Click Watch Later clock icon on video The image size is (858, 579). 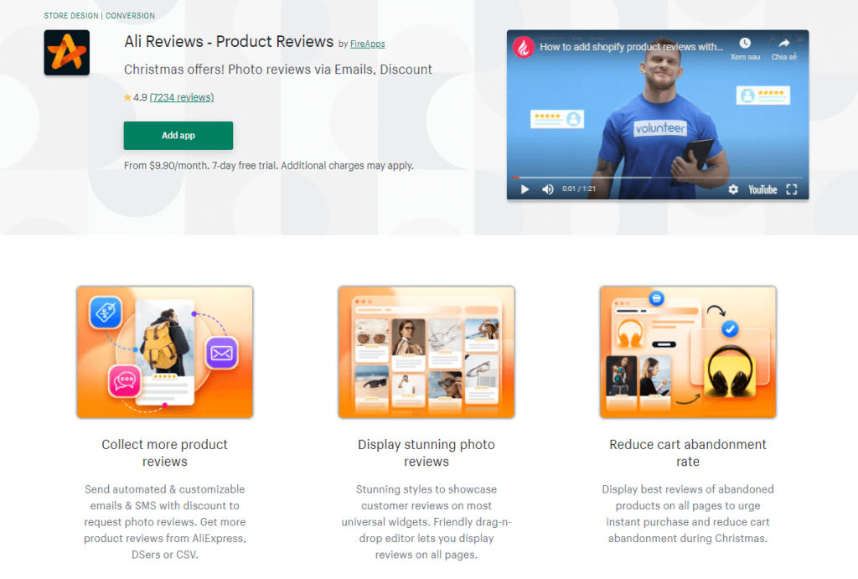pos(745,44)
